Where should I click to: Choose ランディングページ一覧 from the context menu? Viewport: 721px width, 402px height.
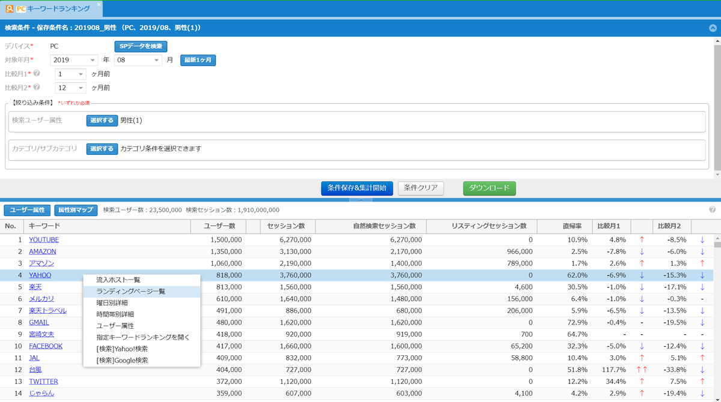[130, 291]
